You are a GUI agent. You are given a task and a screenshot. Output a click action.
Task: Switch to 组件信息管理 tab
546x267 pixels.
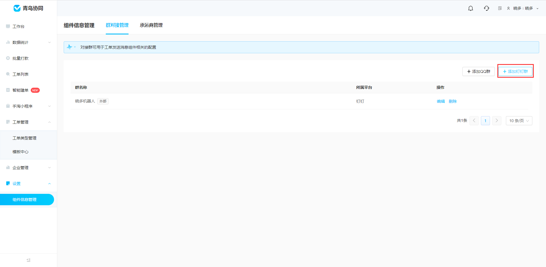click(79, 25)
